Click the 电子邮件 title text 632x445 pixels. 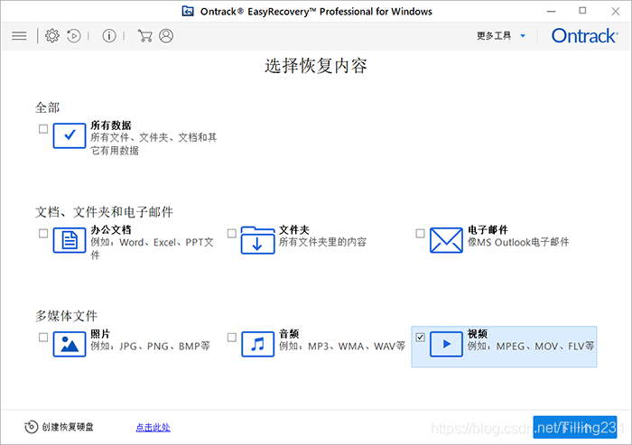tap(488, 230)
